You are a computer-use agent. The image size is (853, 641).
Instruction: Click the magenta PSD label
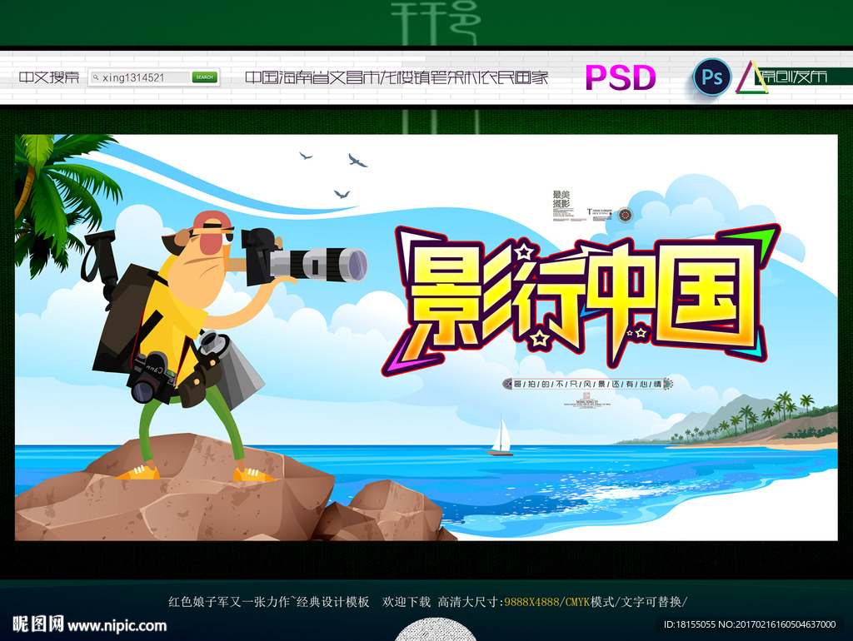[620, 77]
